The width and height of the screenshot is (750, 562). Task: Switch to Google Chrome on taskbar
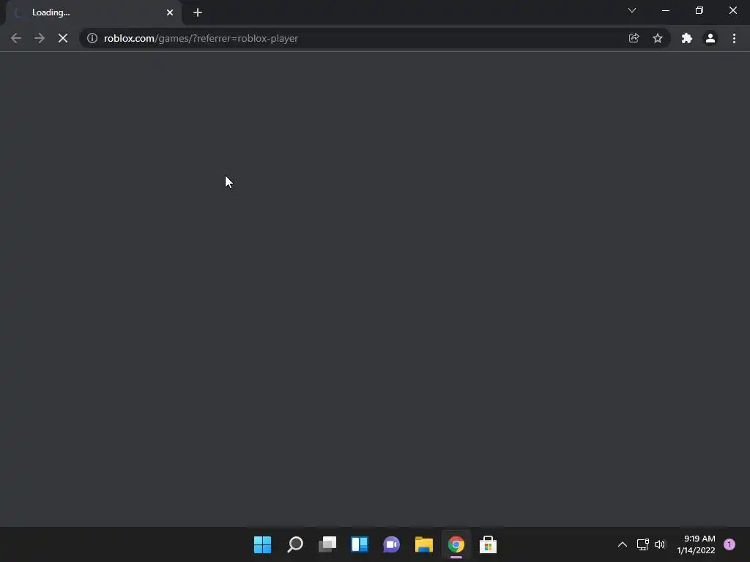[x=456, y=544]
